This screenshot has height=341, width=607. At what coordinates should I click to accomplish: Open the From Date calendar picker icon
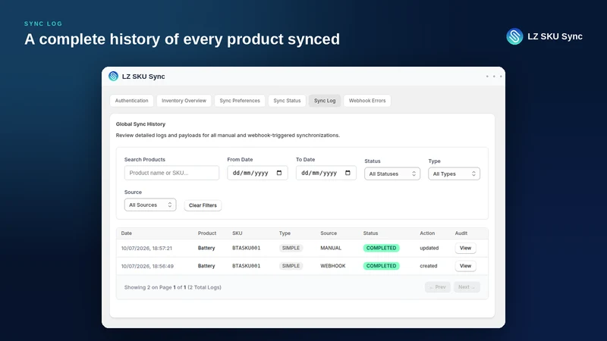(x=279, y=173)
